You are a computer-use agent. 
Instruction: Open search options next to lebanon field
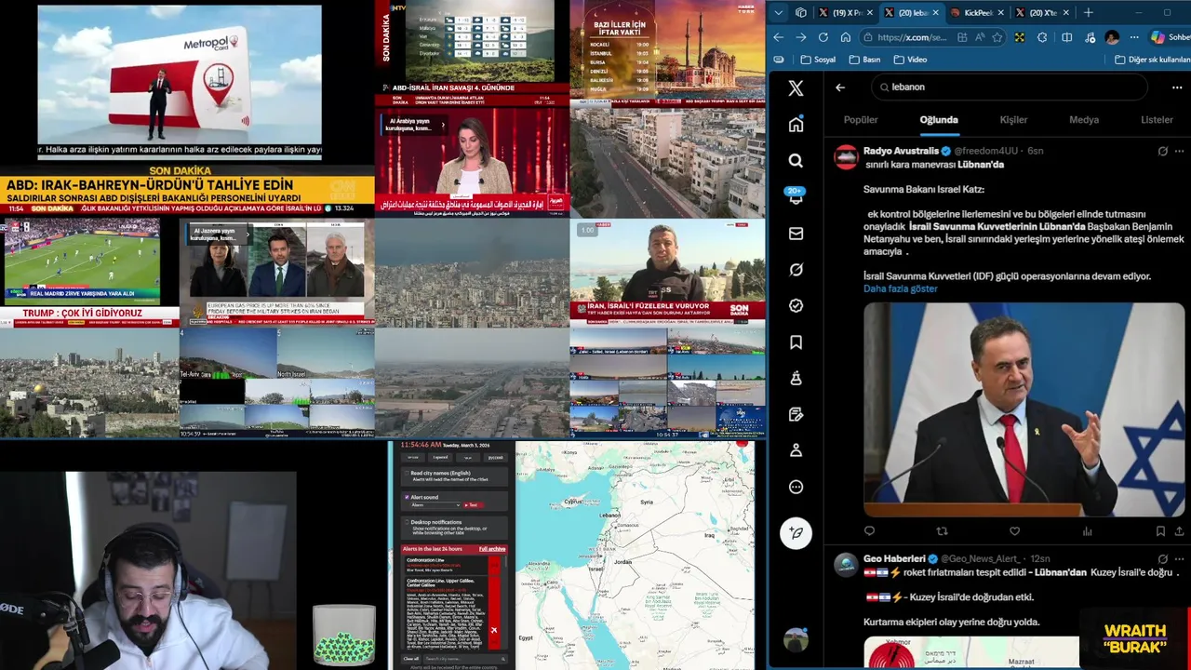(1177, 87)
